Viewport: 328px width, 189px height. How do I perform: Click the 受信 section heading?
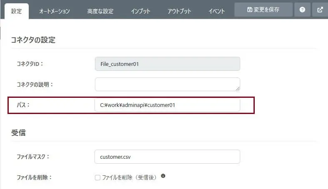(x=19, y=133)
